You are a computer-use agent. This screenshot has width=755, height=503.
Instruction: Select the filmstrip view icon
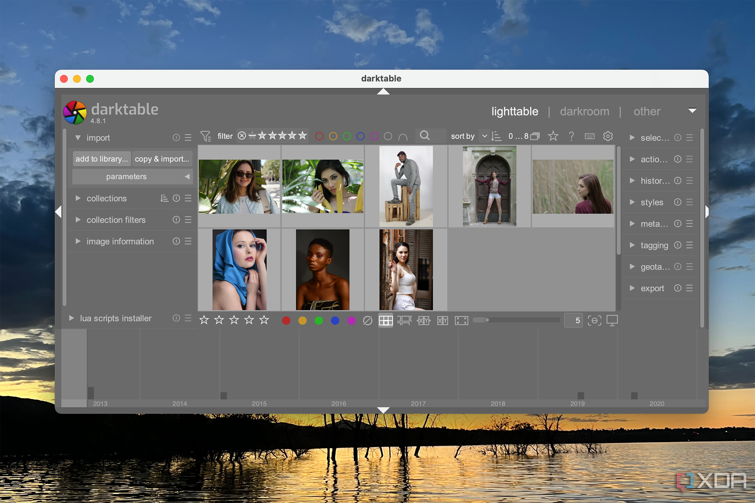tap(404, 320)
